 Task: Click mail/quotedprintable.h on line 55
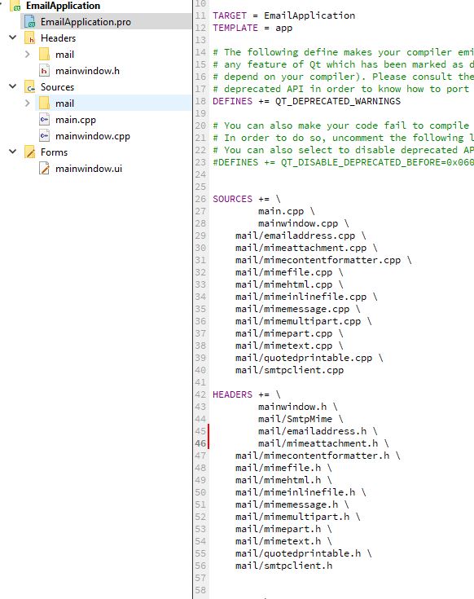[298, 553]
